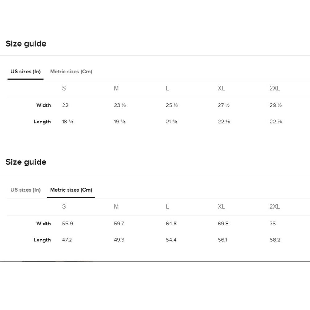Click the 2XL header in the metric table
The width and height of the screenshot is (310, 310).
coord(275,207)
